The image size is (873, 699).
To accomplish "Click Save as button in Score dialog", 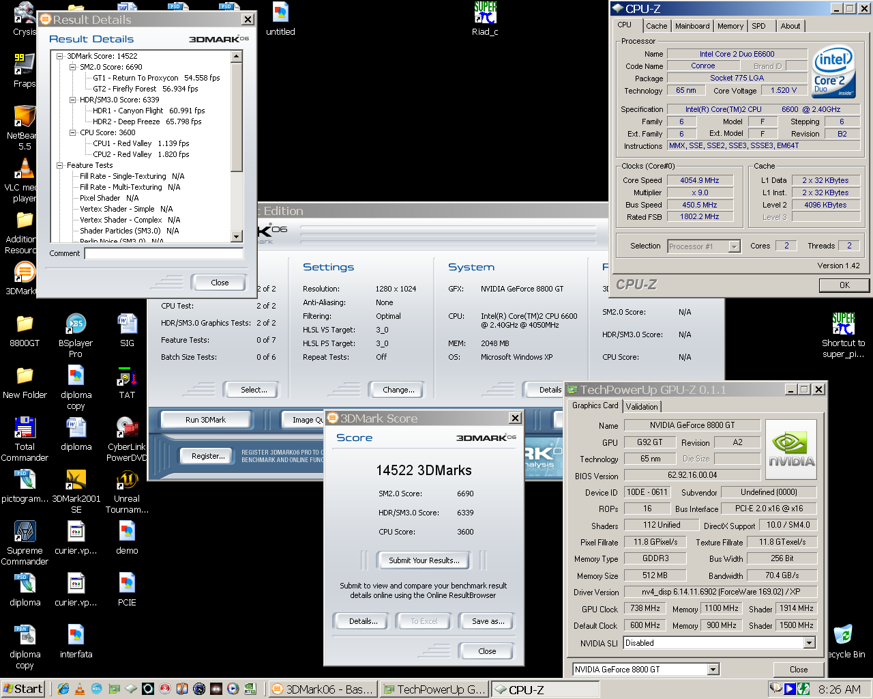I will tap(488, 621).
